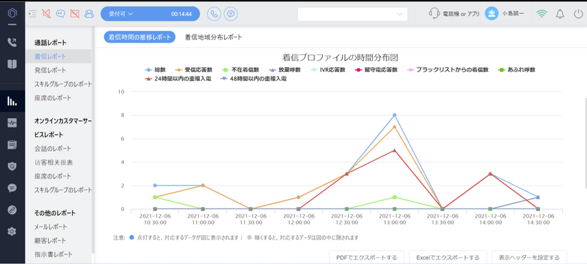
Task: Click the muted speaker icon in top toolbar
Action: (47, 14)
